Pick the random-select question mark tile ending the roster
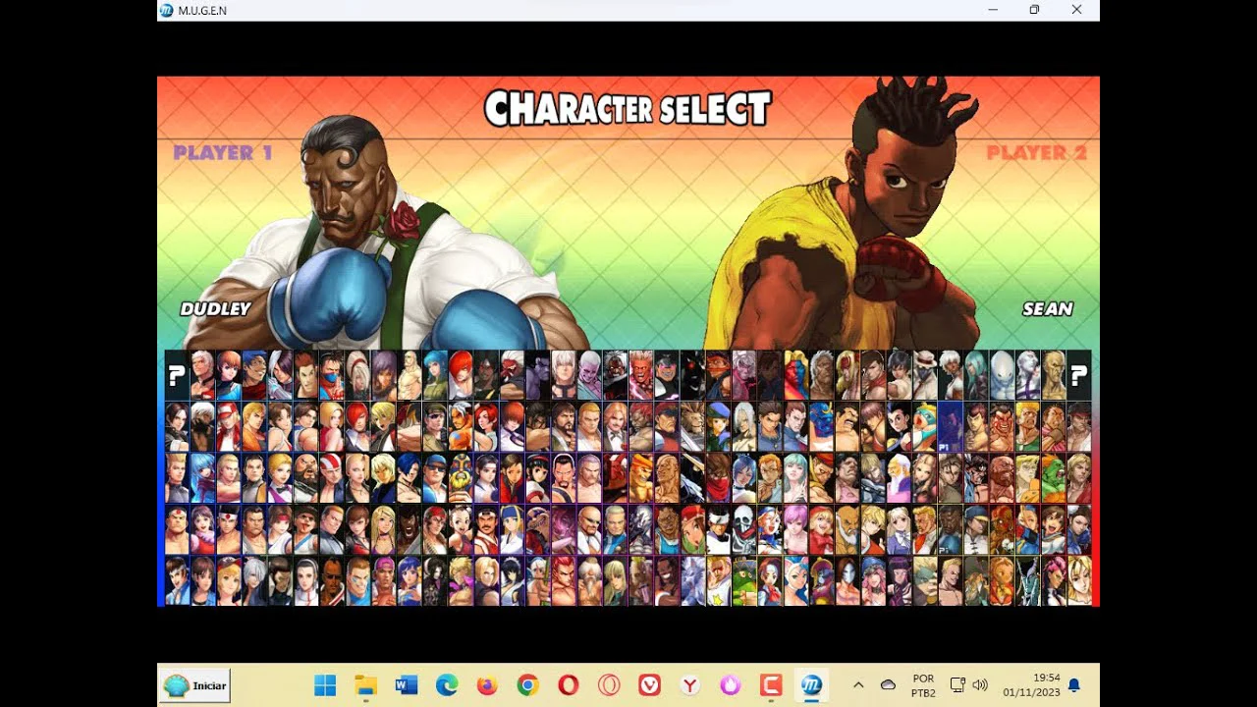 tap(1078, 375)
